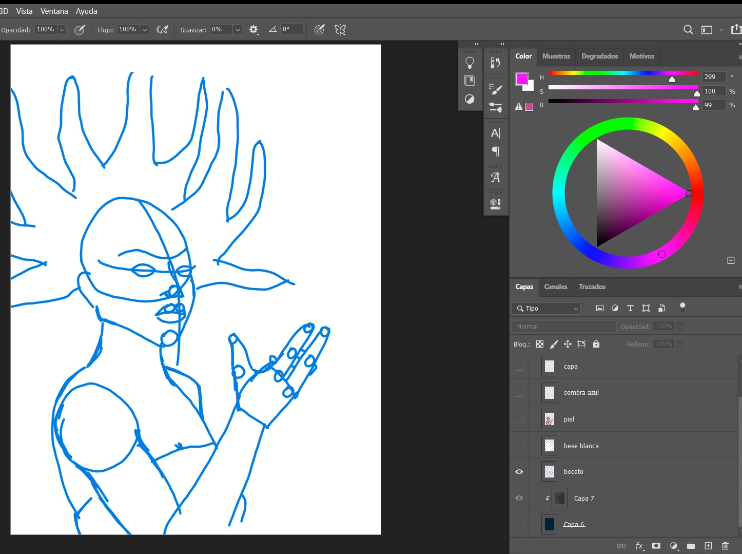The image size is (742, 554).
Task: Click the share icon
Action: click(x=736, y=29)
